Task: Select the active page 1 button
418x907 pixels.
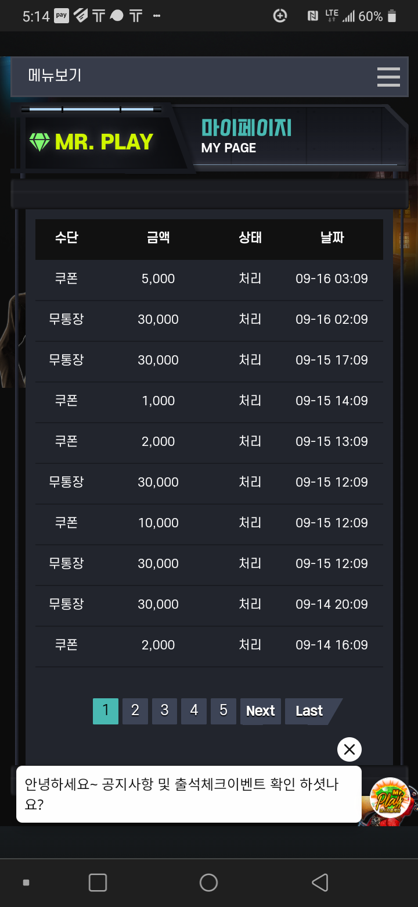Action: point(106,710)
